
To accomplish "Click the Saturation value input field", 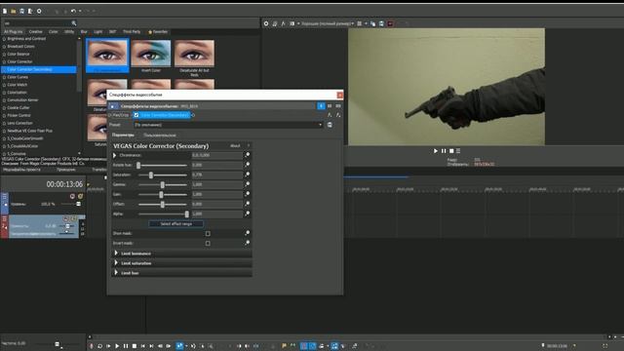I will pyautogui.click(x=216, y=175).
